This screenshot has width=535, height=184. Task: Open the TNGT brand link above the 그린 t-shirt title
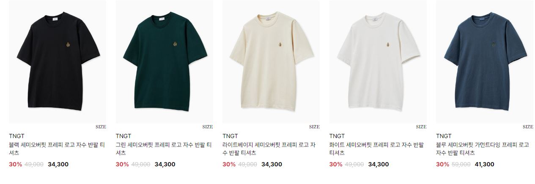pos(123,136)
